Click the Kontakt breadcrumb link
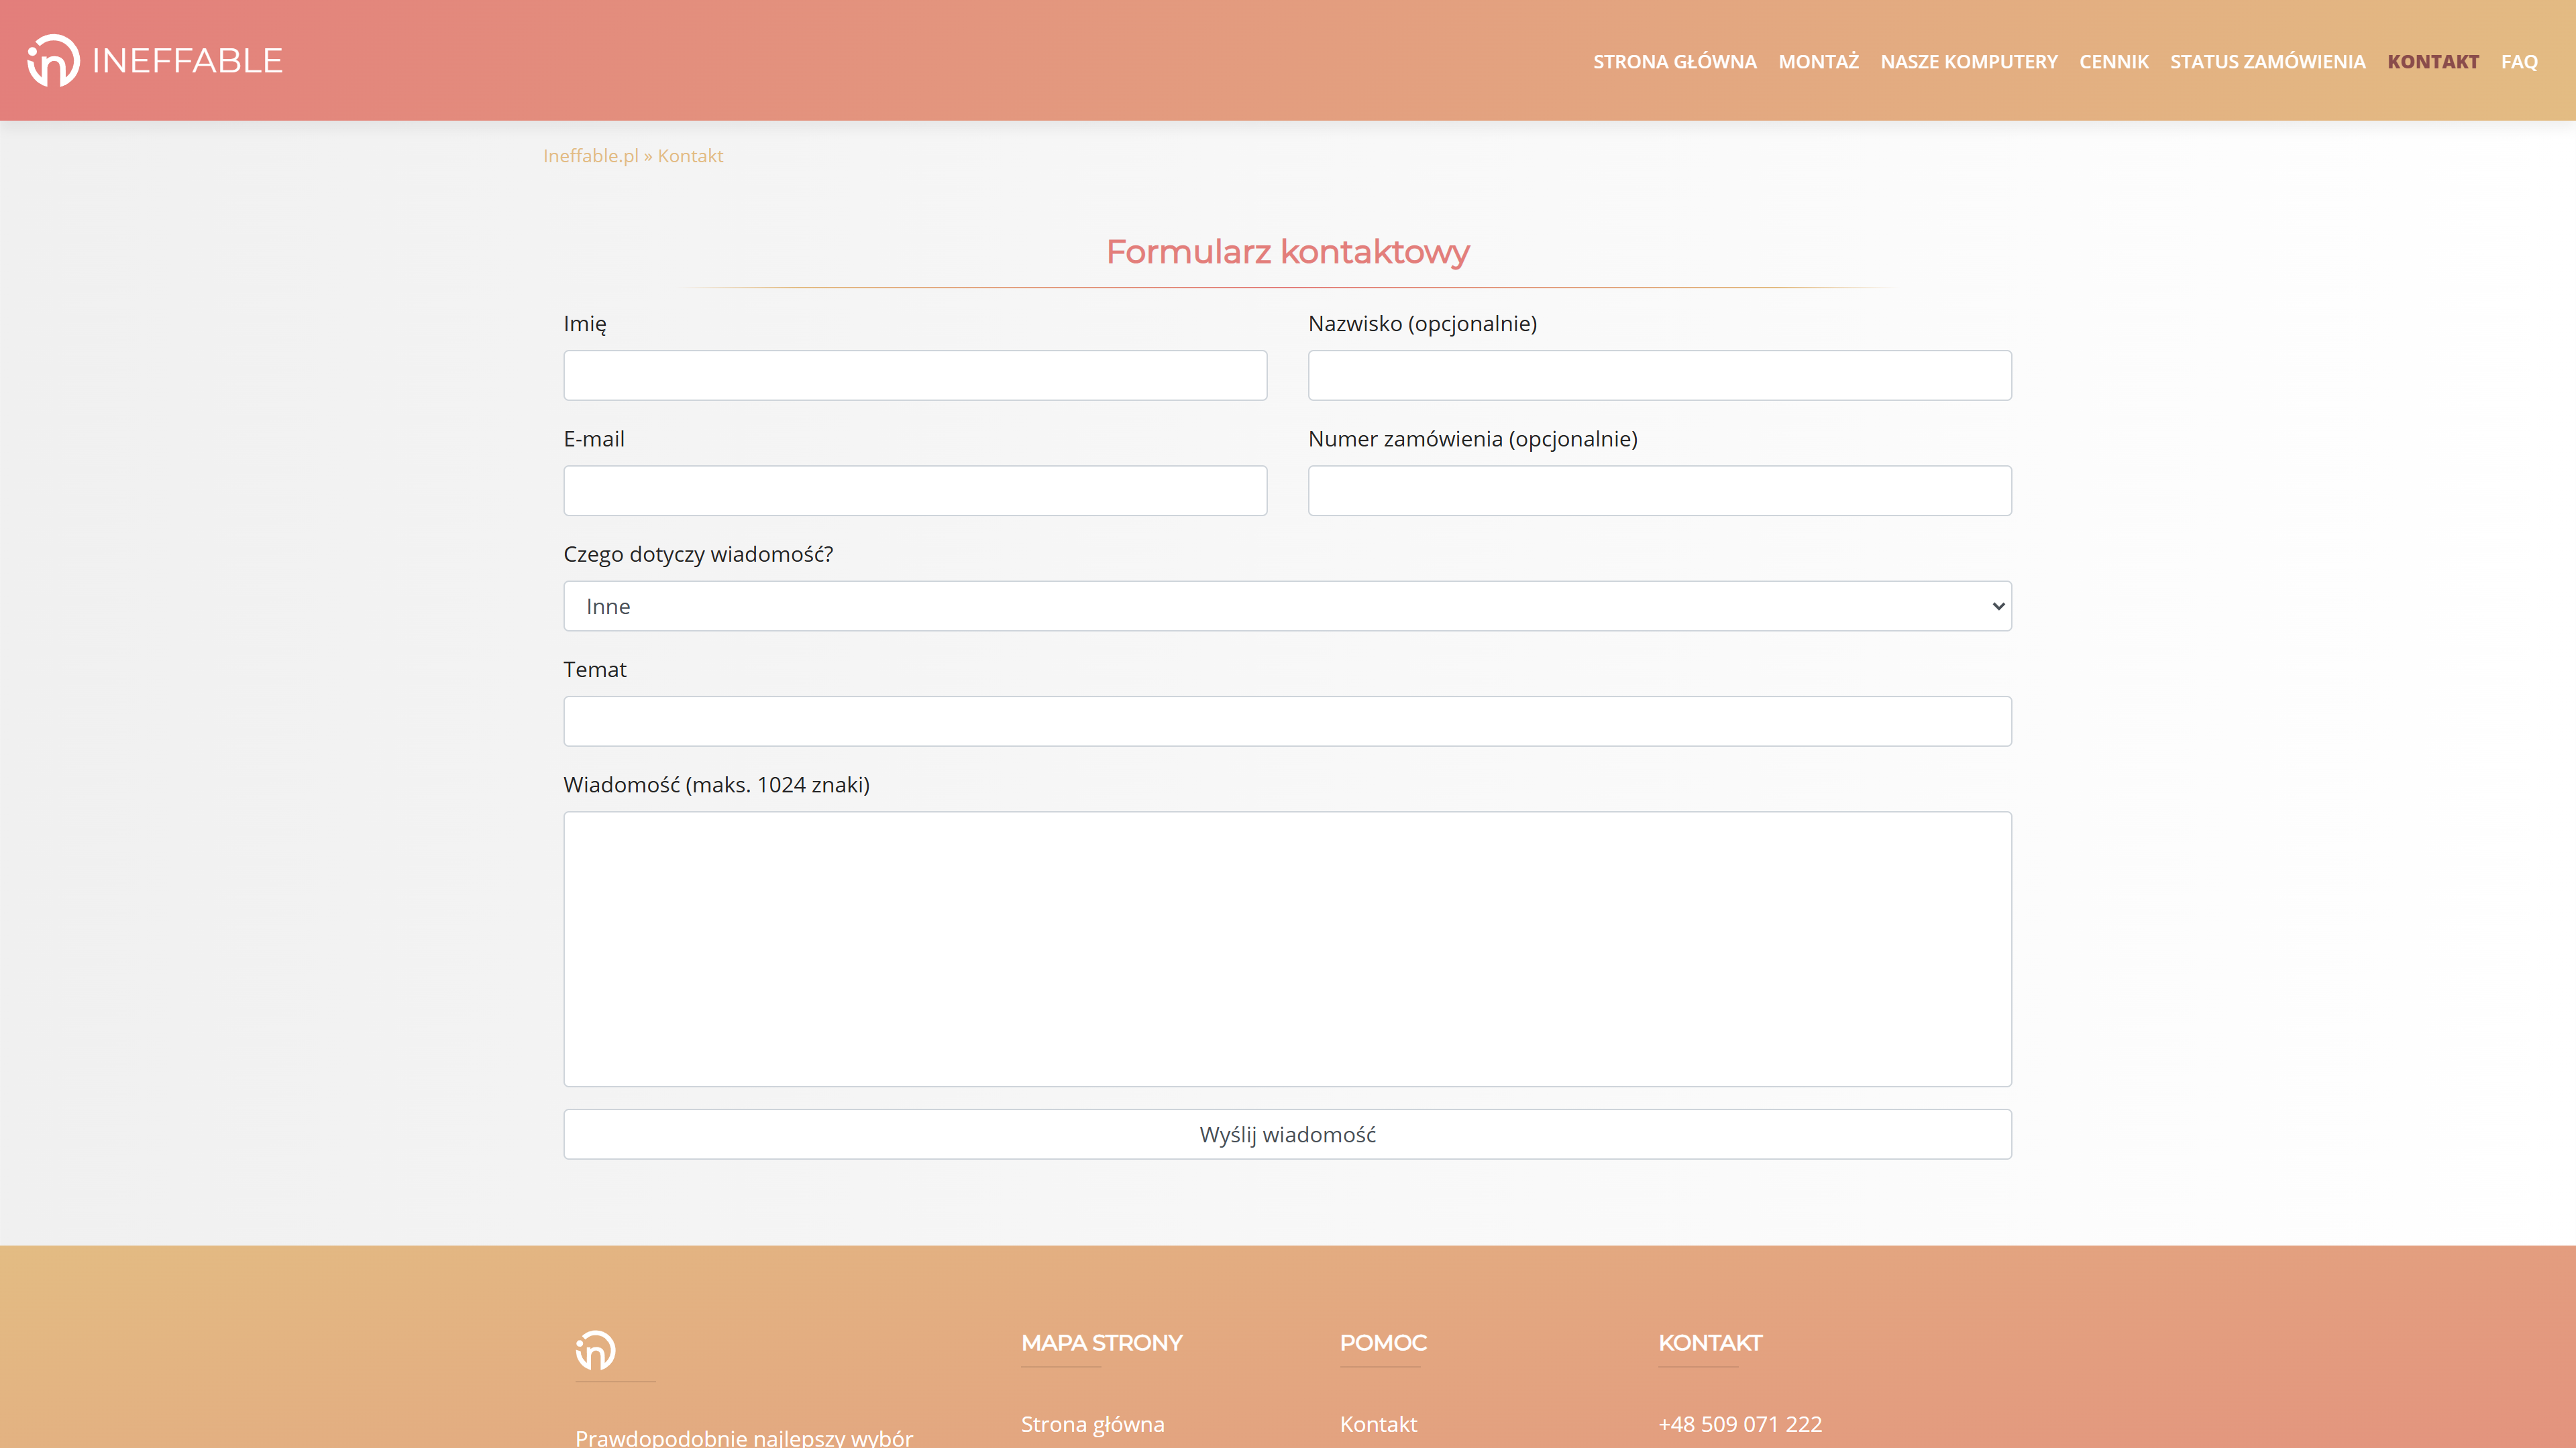2576x1448 pixels. coord(690,156)
